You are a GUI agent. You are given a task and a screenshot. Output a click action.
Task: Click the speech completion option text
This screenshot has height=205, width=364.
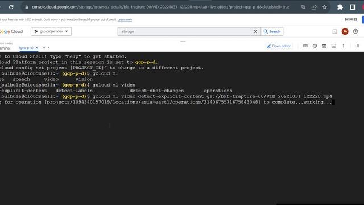pyautogui.click(x=22, y=79)
